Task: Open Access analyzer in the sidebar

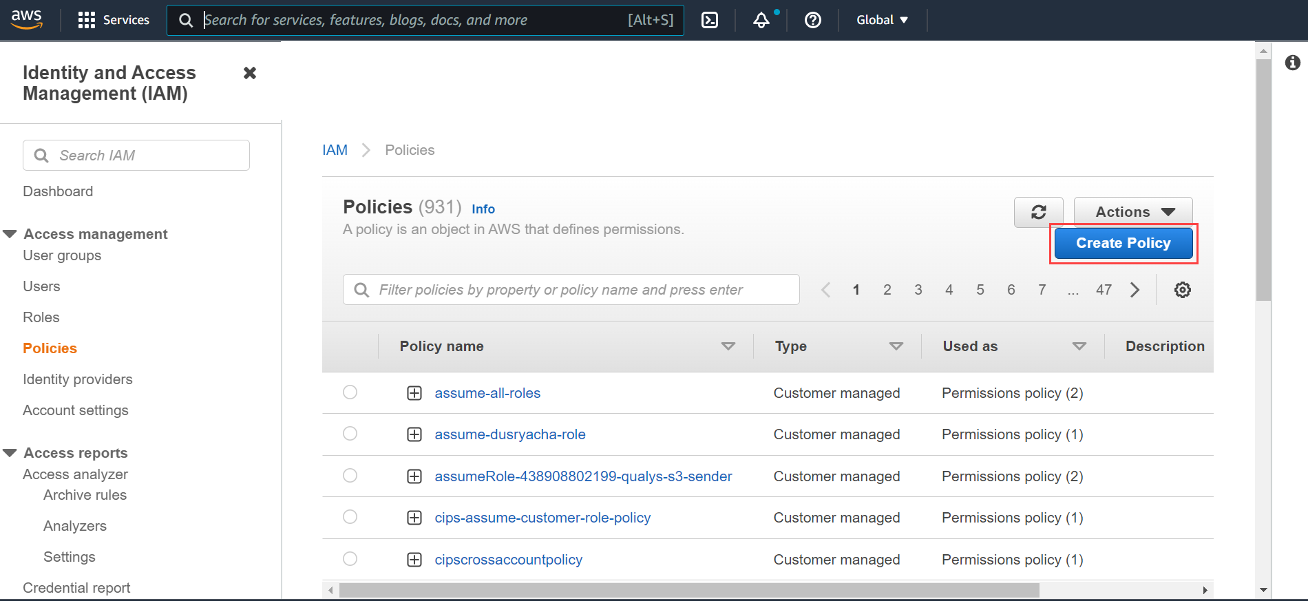Action: [x=76, y=474]
